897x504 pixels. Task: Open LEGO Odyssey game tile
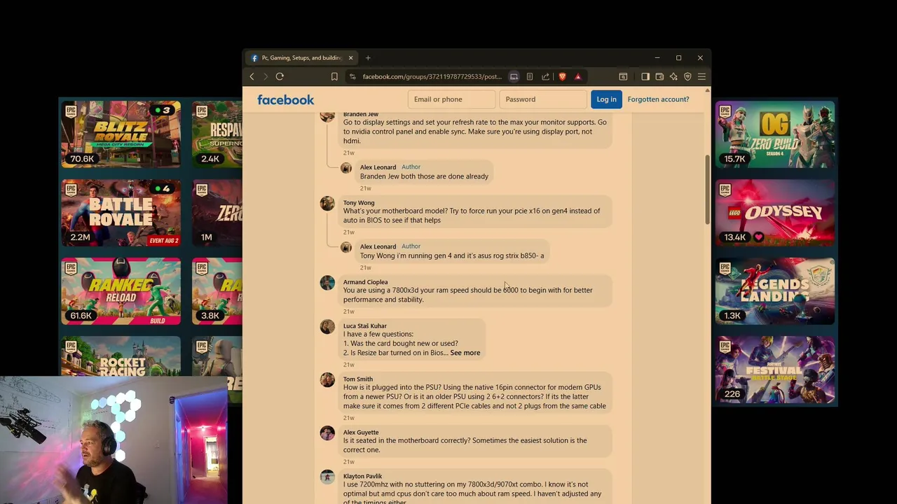(x=775, y=213)
